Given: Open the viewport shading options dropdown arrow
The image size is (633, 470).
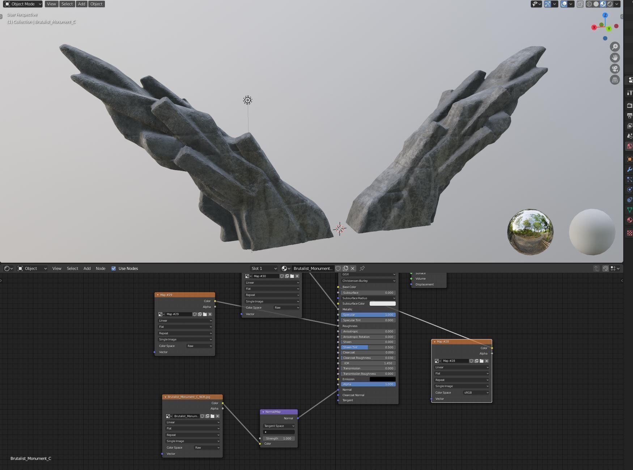Looking at the screenshot, I should tap(617, 4).
